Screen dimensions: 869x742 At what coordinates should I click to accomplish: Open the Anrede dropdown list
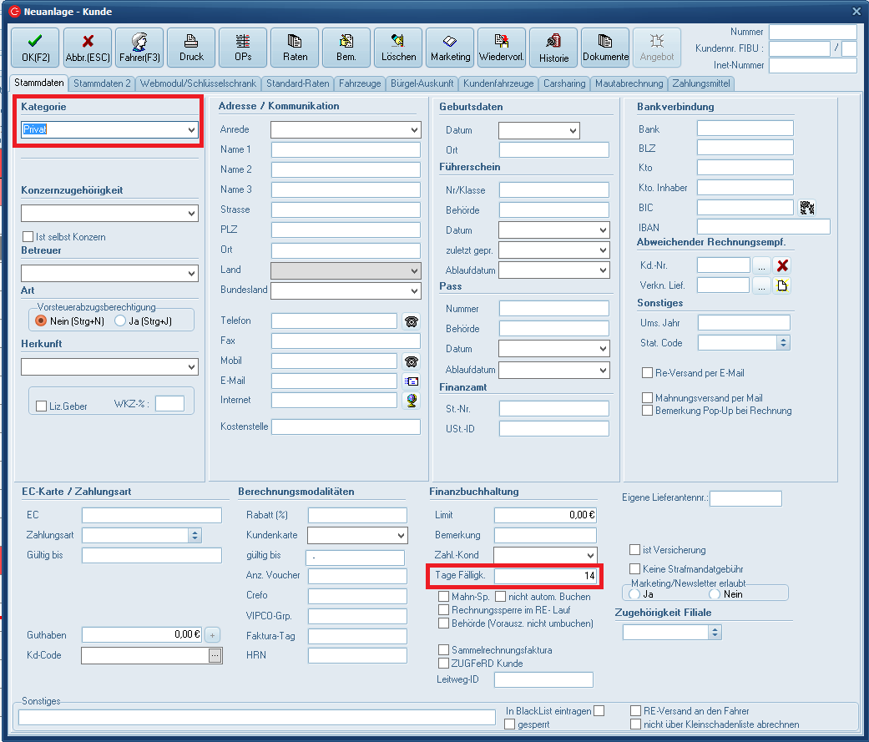click(415, 130)
